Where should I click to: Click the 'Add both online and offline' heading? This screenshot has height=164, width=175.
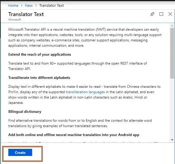[x=74, y=135]
